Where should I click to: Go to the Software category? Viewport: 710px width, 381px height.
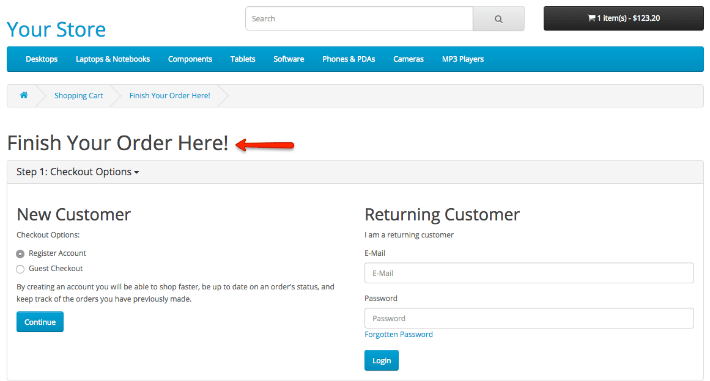289,59
